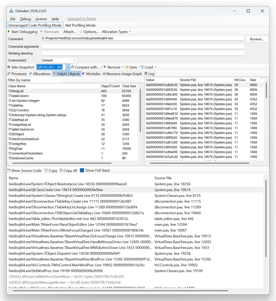Image resolution: width=276 pixels, height=301 pixels.
Task: Open the column chooser chevron beside Size
Action: pos(262,78)
